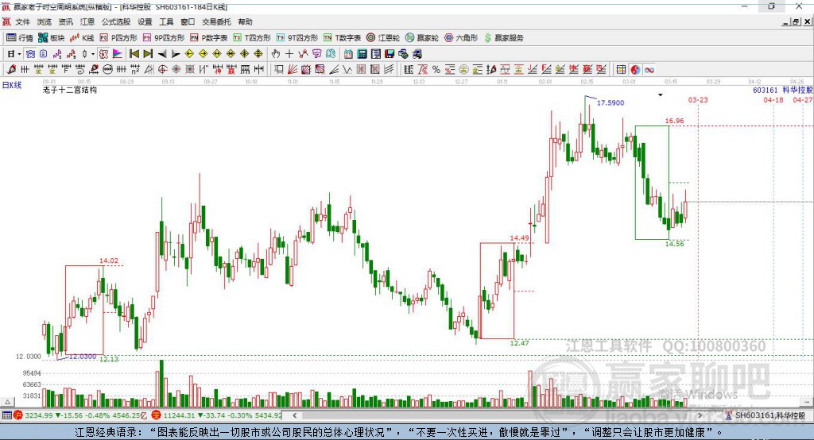Toggle the highlighted red symbol button
814x440 pixels.
pos(104,54)
